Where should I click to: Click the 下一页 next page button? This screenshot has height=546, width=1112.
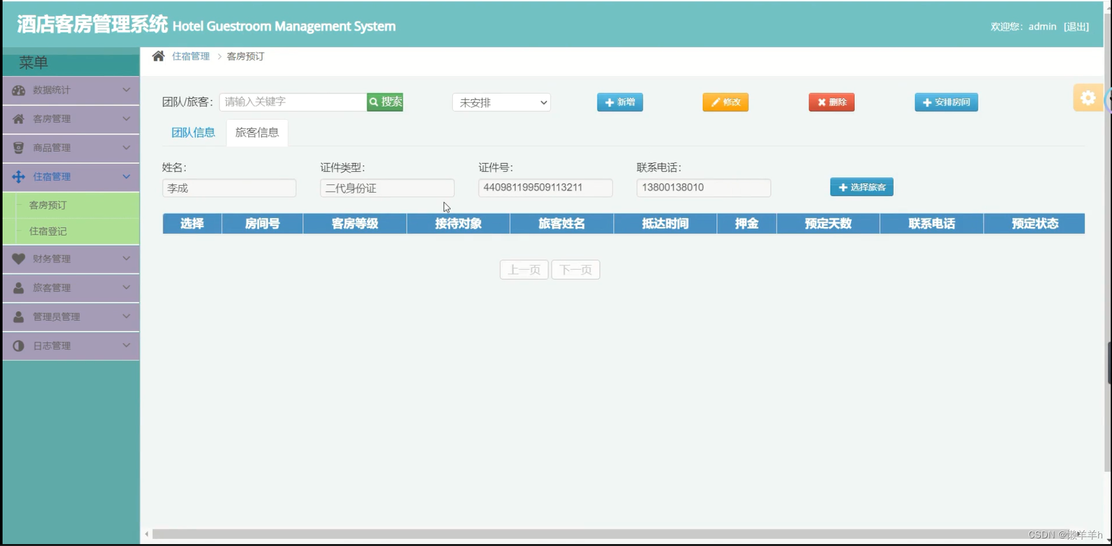[x=576, y=270]
